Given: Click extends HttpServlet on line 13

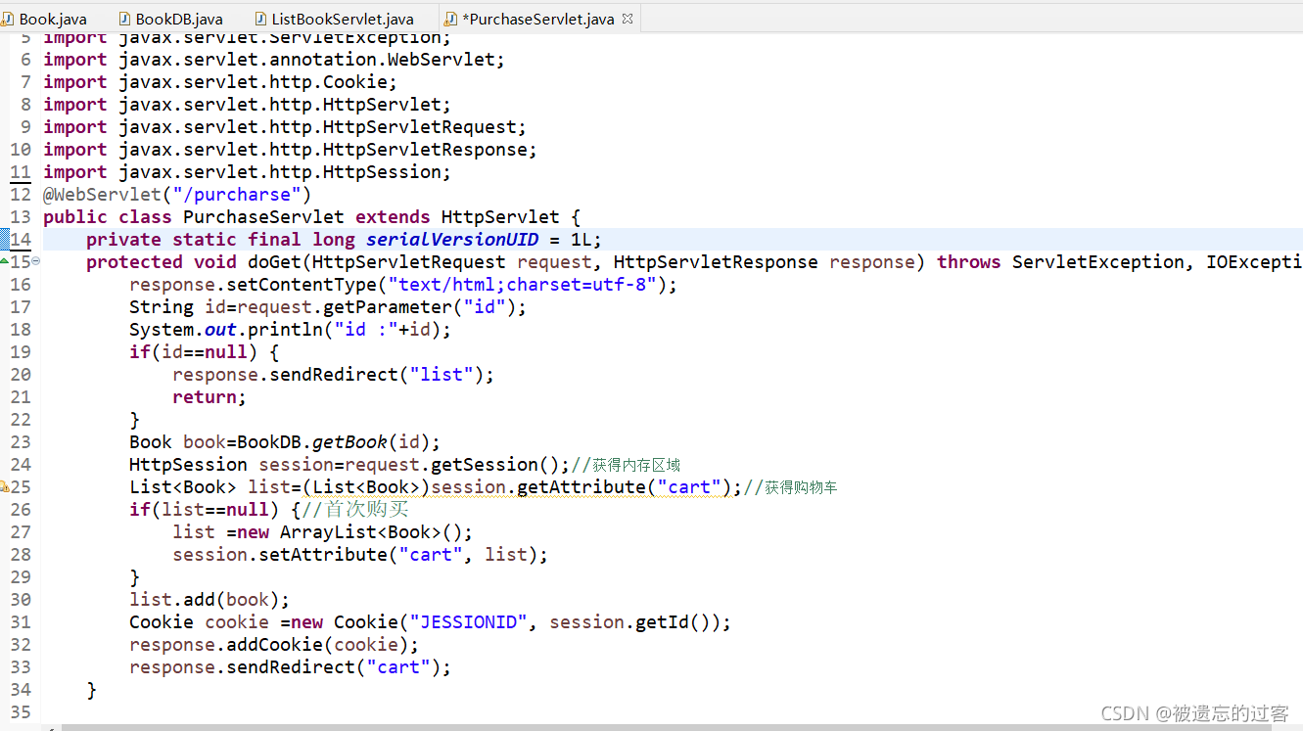Looking at the screenshot, I should 457,217.
